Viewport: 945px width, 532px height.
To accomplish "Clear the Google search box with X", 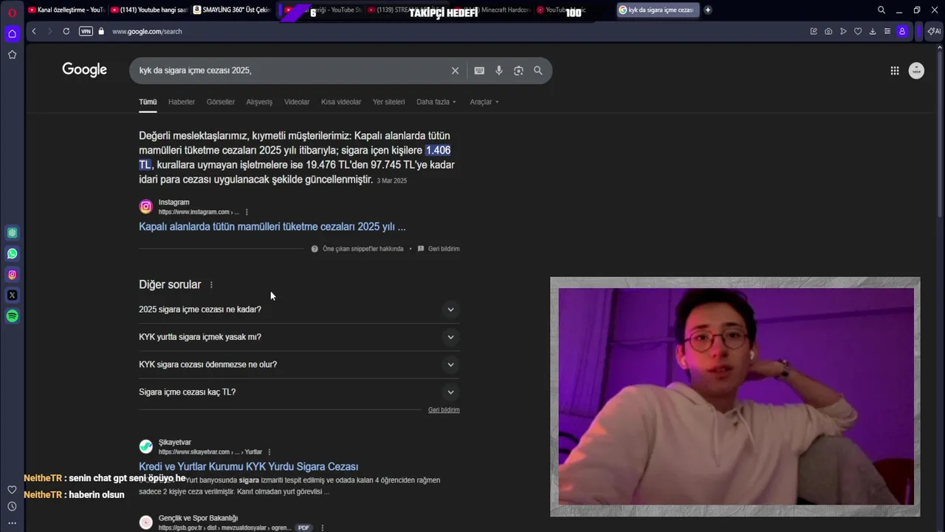I will 455,70.
